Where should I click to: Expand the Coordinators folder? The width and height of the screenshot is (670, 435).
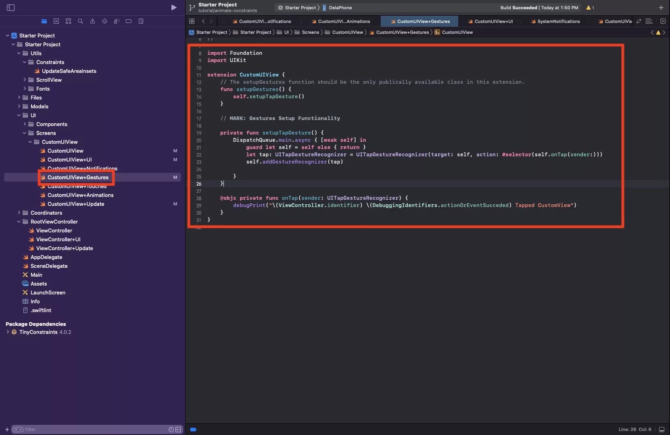(x=19, y=213)
